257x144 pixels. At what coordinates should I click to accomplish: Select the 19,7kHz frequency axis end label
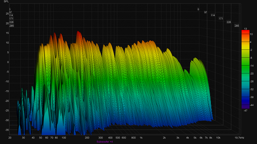(x=239, y=138)
